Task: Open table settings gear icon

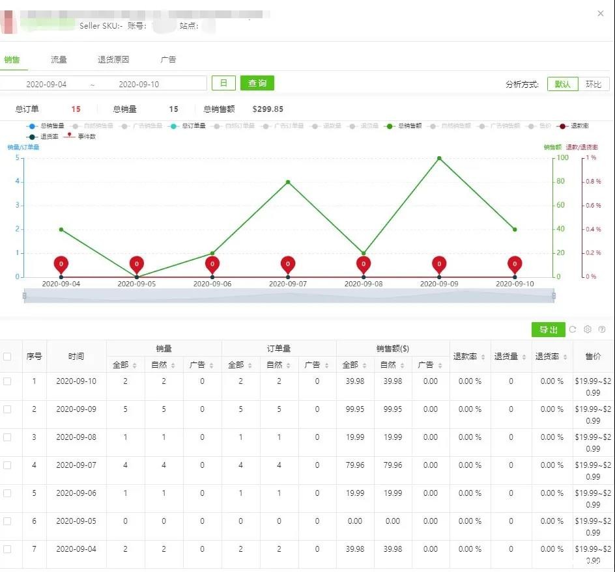Action: click(588, 329)
